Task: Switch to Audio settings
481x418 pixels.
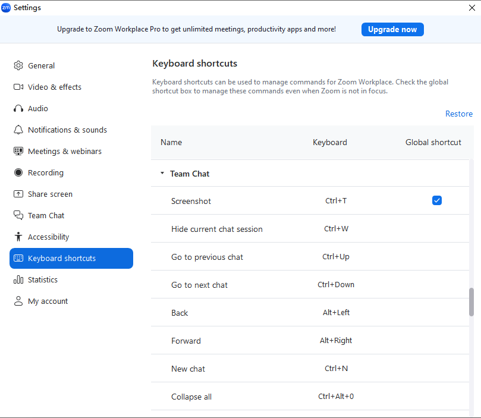Action: [71, 109]
